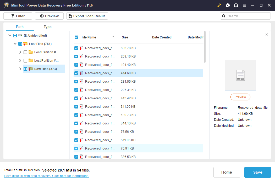Click the DOCX preview thumbnail
Image resolution: width=275 pixels, height=183 pixels.
(240, 75)
